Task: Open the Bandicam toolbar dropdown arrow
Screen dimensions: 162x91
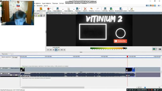Action: click(x=128, y=90)
